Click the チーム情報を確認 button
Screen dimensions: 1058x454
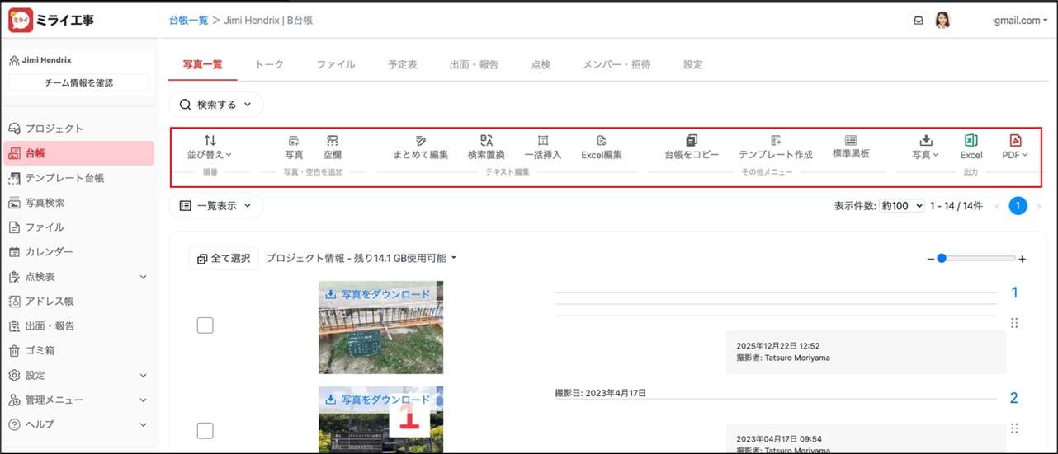[x=78, y=82]
